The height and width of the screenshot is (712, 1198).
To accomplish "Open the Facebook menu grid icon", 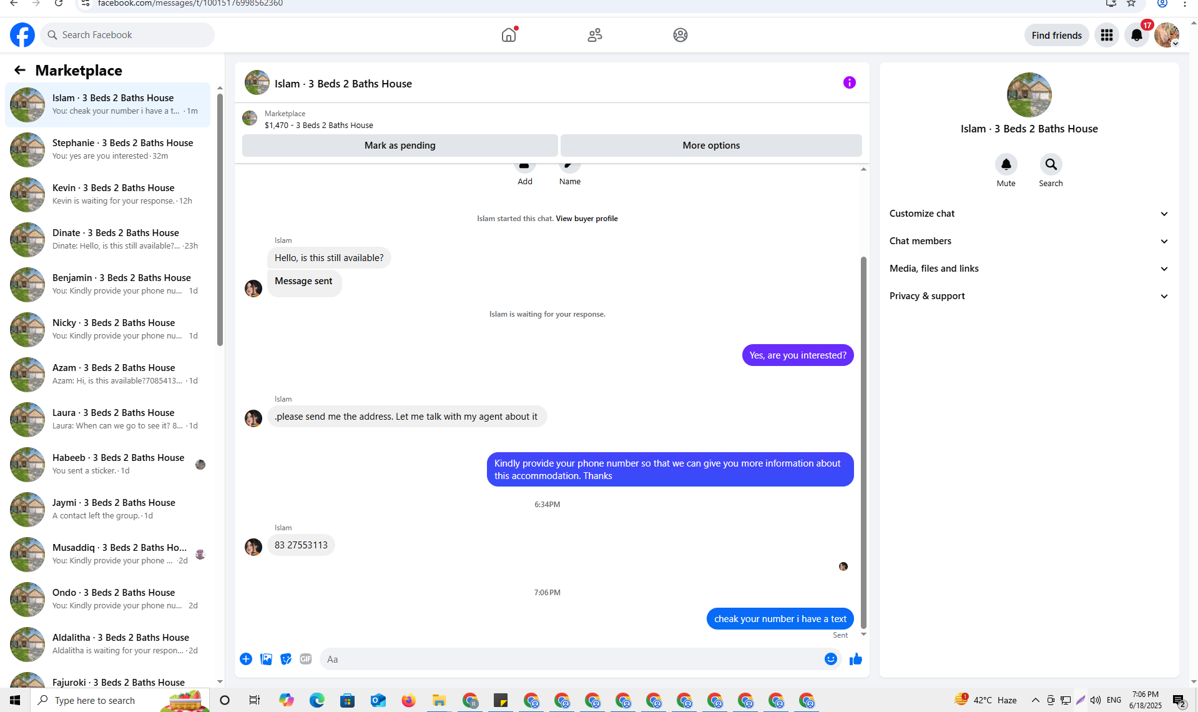I will coord(1107,35).
